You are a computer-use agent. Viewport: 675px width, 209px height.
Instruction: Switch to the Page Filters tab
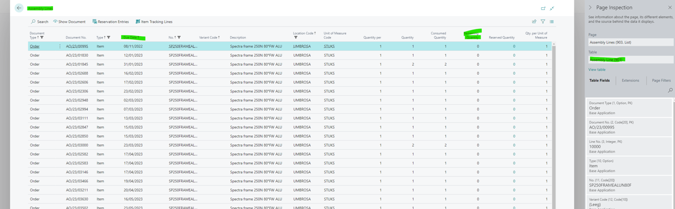(x=661, y=80)
